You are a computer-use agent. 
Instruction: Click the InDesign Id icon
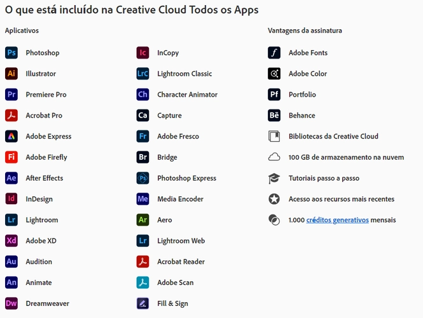11,199
